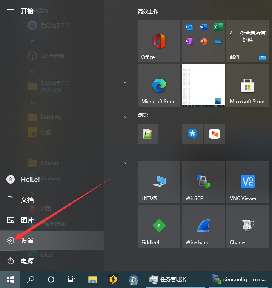Open the blue star chat app tile
This screenshot has height=288, width=272.
192,134
